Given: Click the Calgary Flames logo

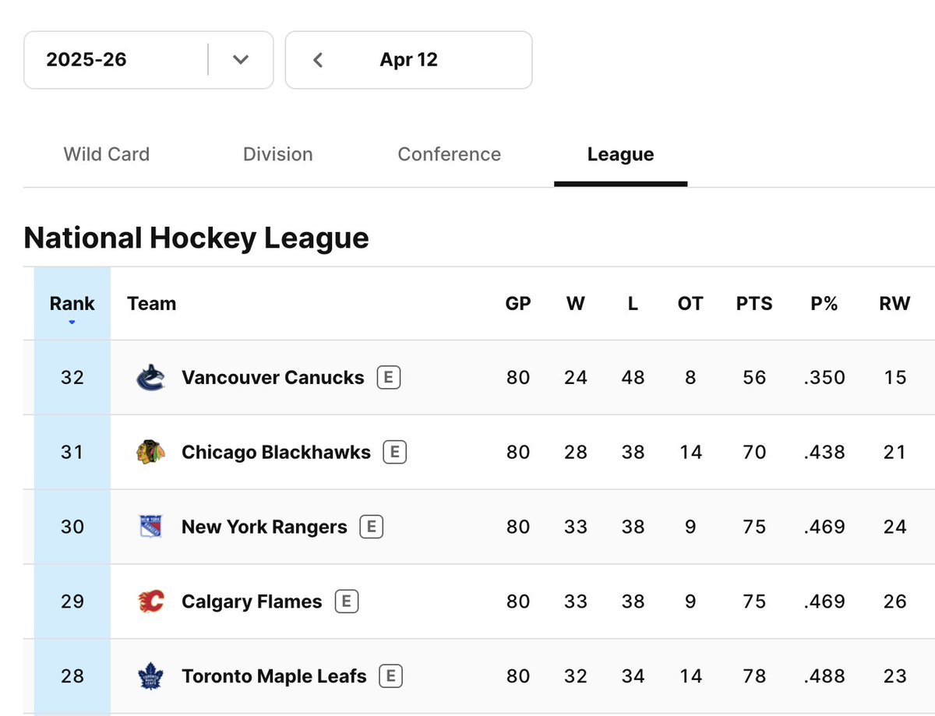Looking at the screenshot, I should 150,602.
